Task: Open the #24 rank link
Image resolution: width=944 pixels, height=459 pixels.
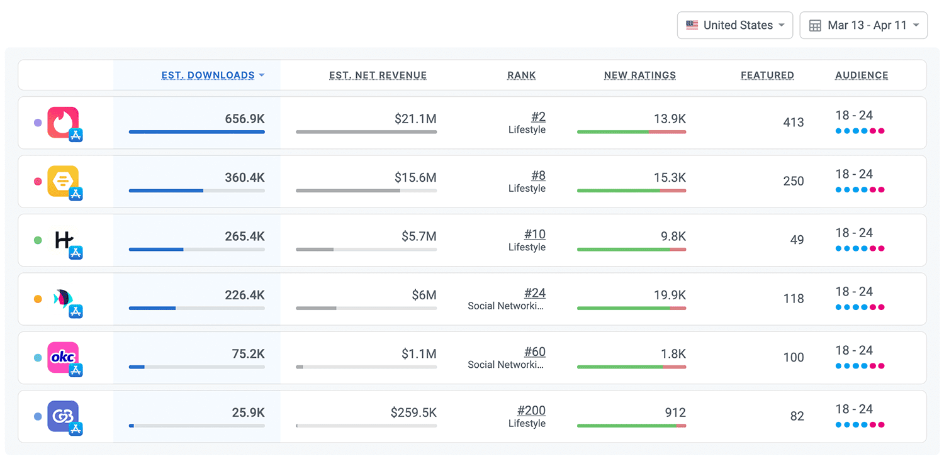Action: [x=535, y=293]
